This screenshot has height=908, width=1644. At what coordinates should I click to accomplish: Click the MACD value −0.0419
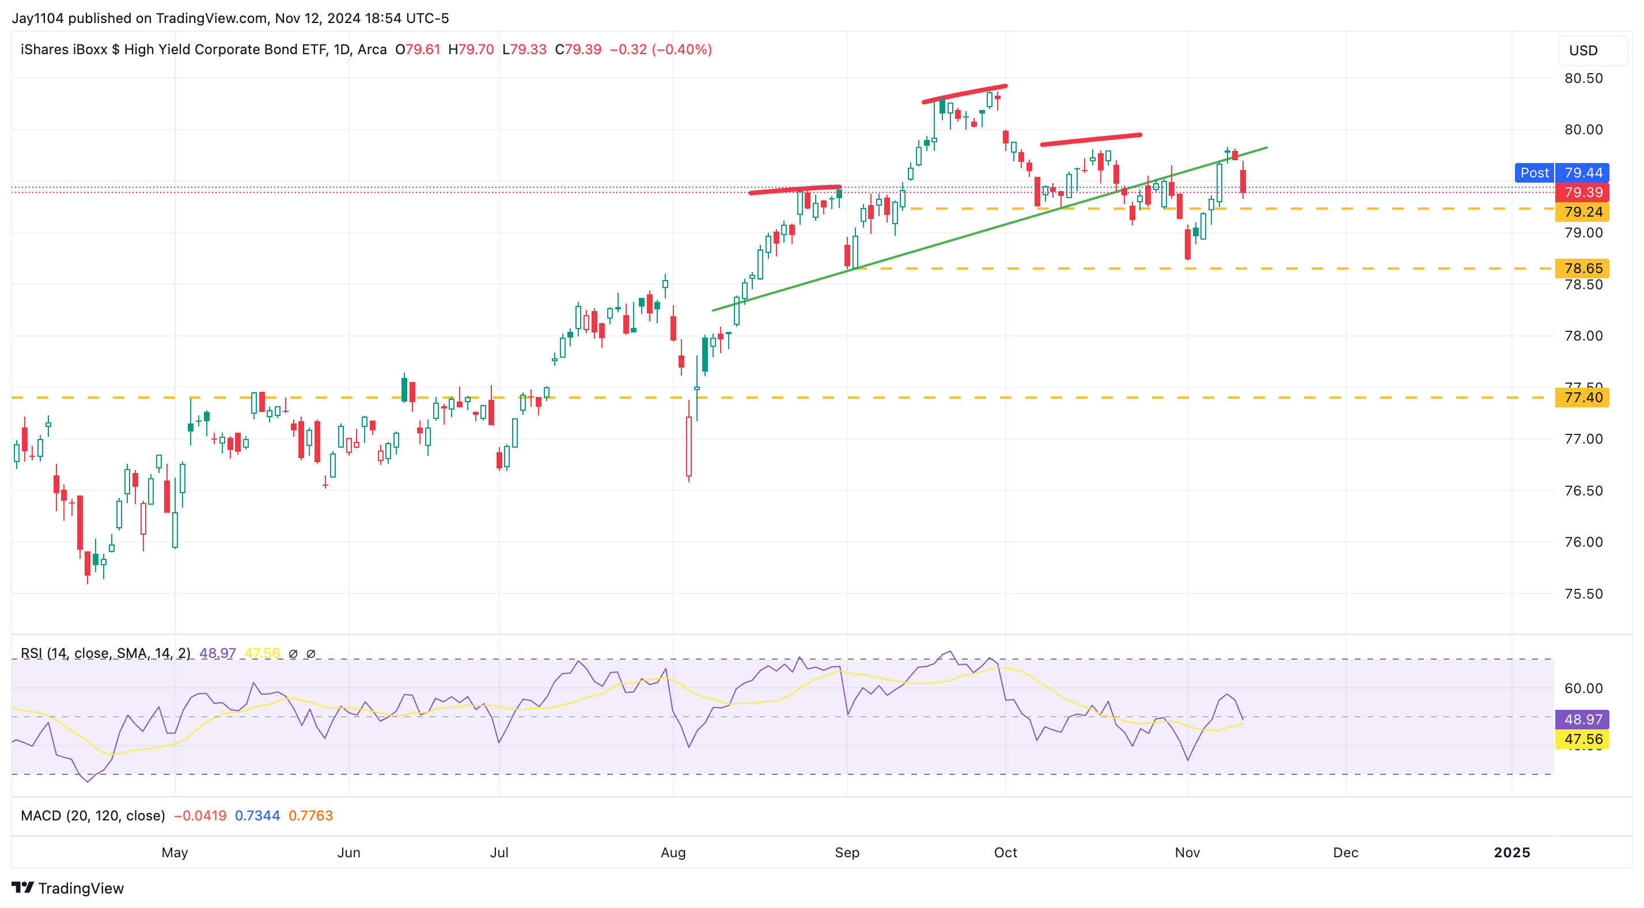click(200, 815)
